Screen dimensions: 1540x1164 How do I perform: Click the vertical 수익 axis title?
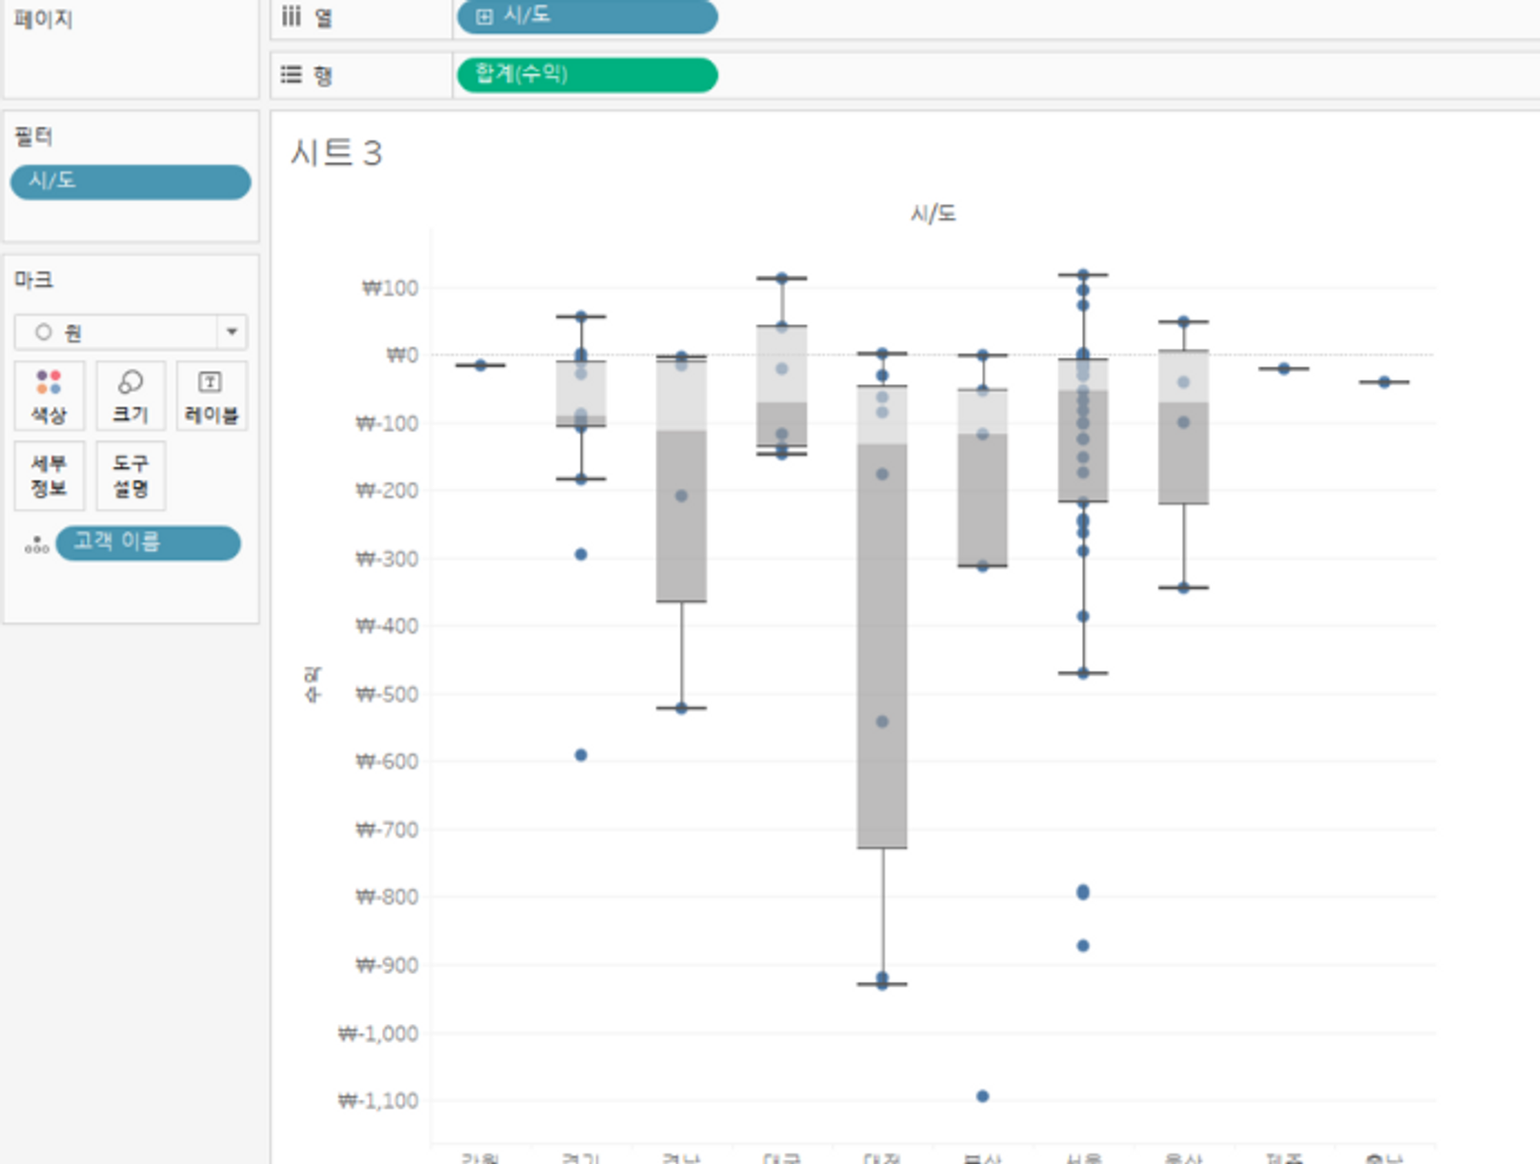tap(312, 684)
